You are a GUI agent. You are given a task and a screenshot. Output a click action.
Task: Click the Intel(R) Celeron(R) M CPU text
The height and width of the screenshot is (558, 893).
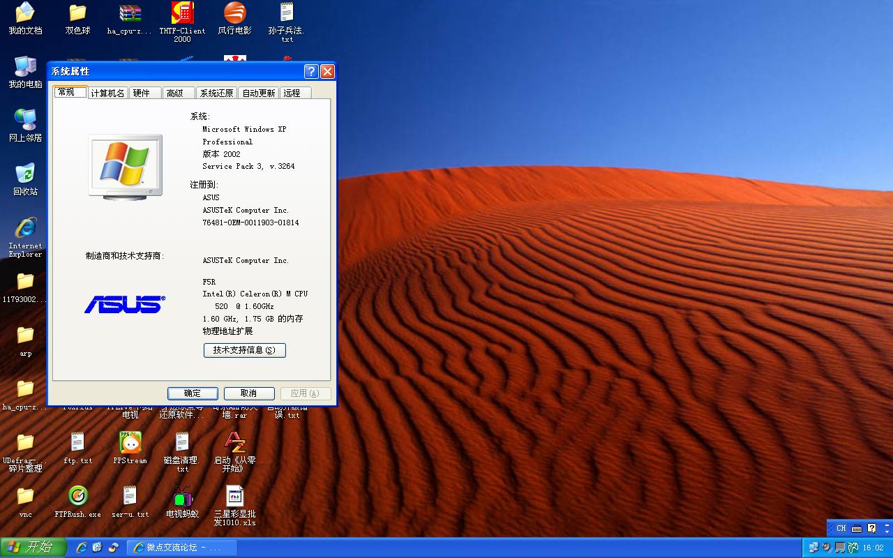pos(255,294)
